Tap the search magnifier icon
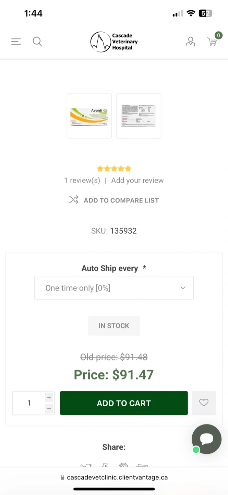The image size is (228, 495). point(37,42)
